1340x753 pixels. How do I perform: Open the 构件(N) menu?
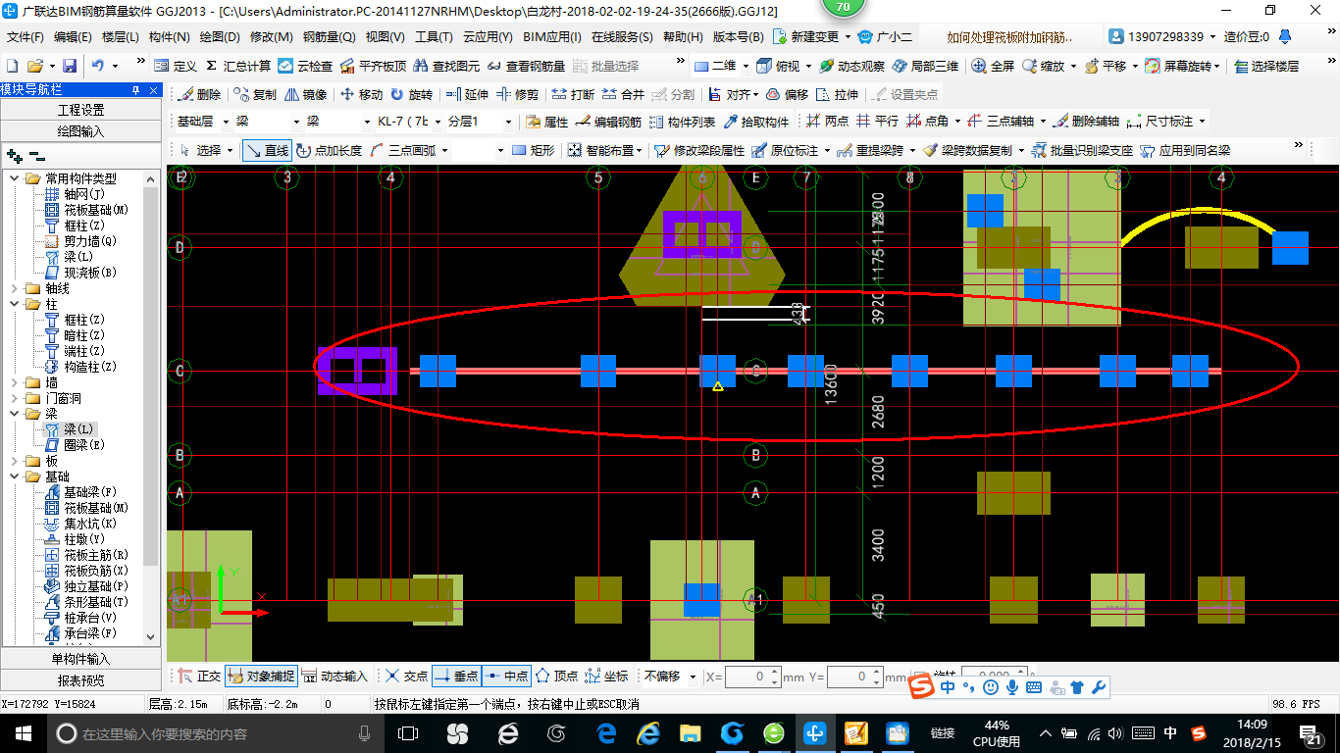(169, 37)
